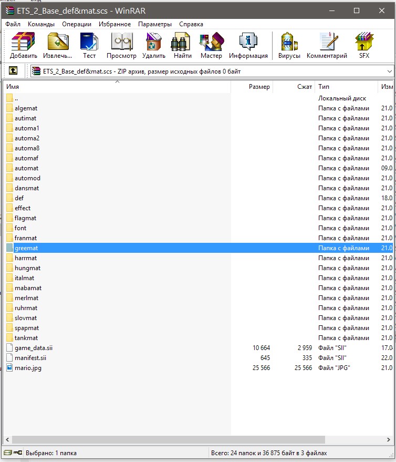
Task: Click the horizontal scrollbar left arrow
Action: (7, 439)
